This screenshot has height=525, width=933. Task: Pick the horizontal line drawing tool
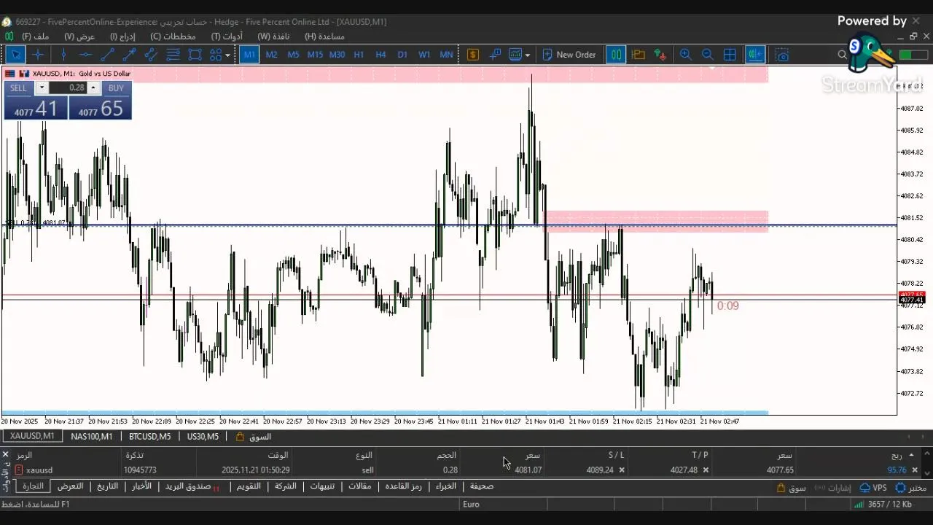pos(85,55)
